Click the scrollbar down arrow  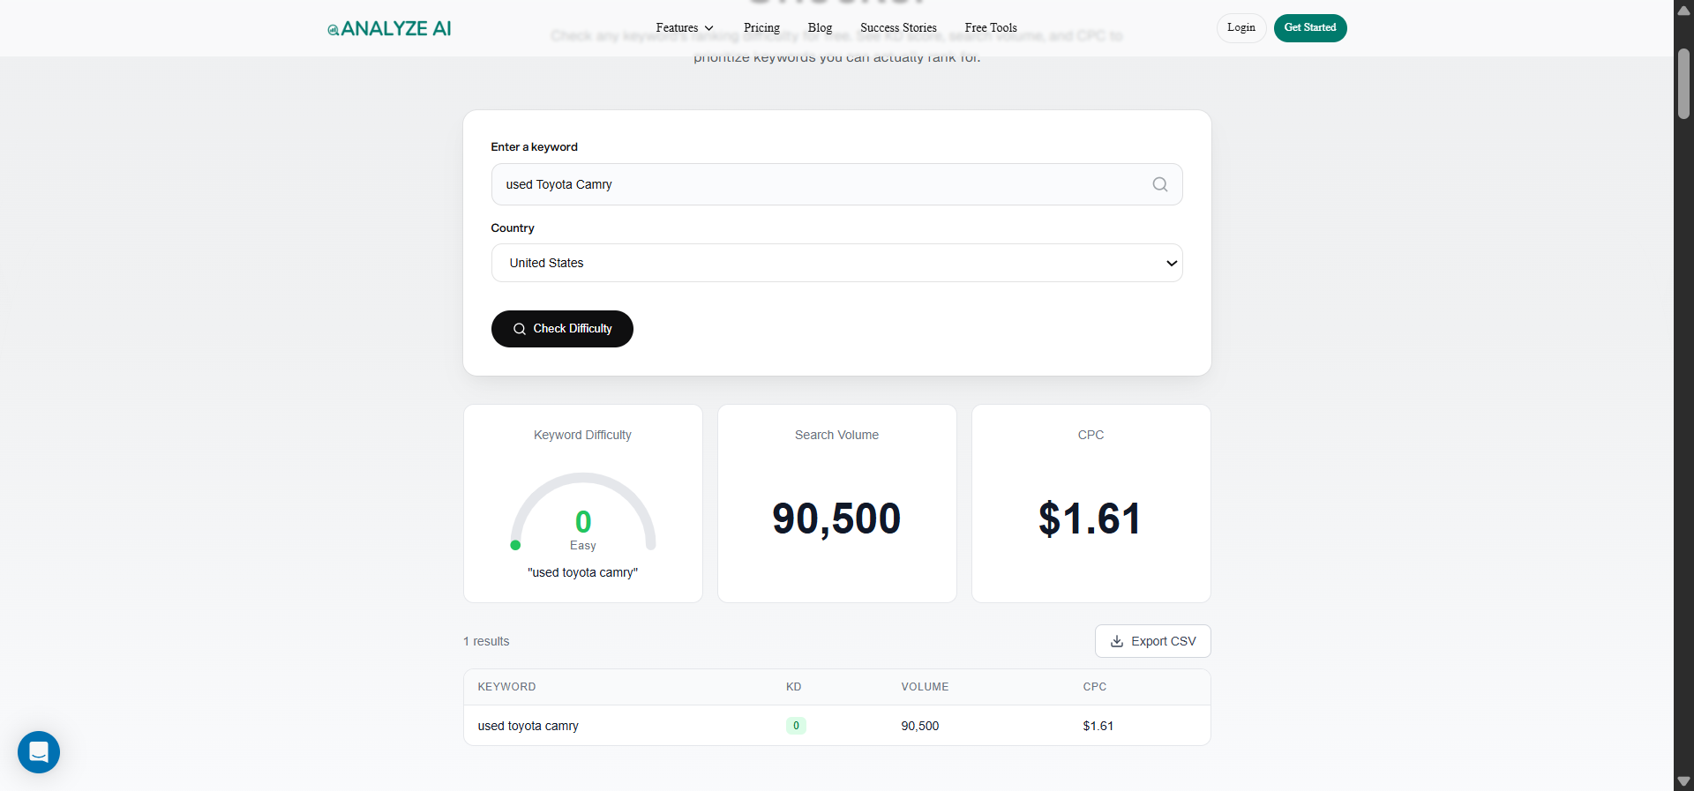1683,781
